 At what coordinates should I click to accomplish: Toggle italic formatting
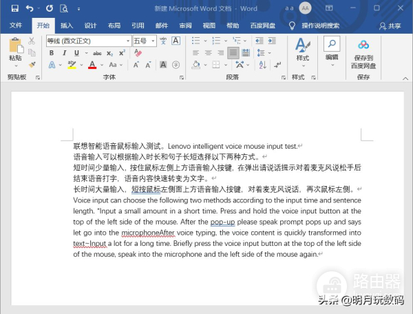64,53
